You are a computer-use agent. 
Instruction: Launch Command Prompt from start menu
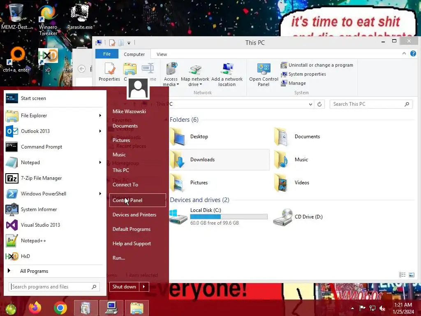click(54, 147)
